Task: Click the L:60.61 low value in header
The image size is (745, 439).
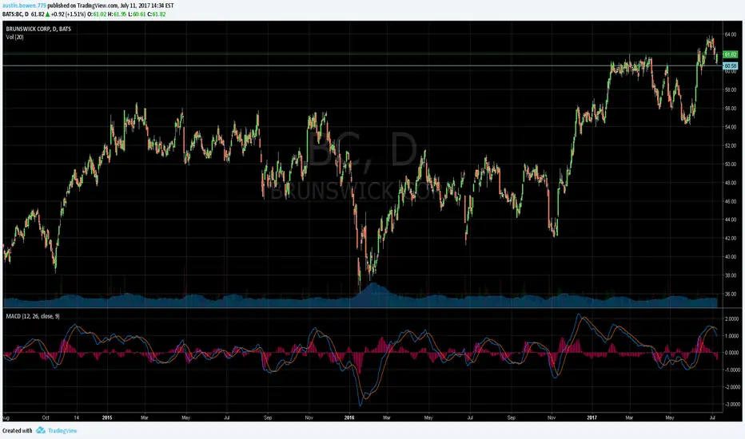Action: pos(137,14)
